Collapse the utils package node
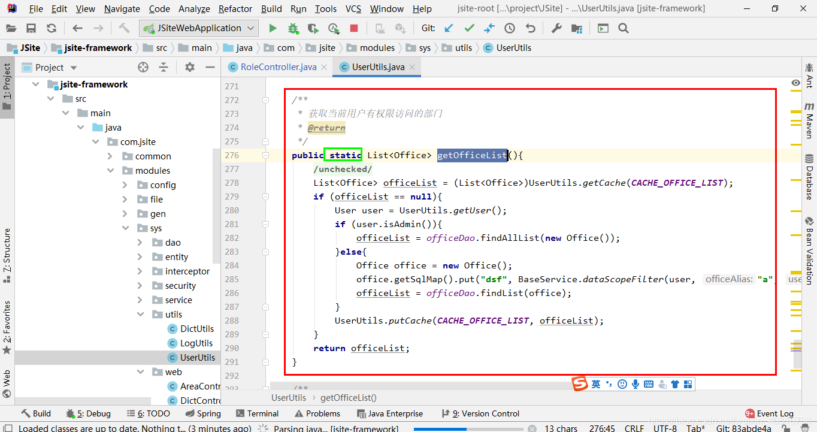Screen dimensions: 817x432 (x=140, y=315)
